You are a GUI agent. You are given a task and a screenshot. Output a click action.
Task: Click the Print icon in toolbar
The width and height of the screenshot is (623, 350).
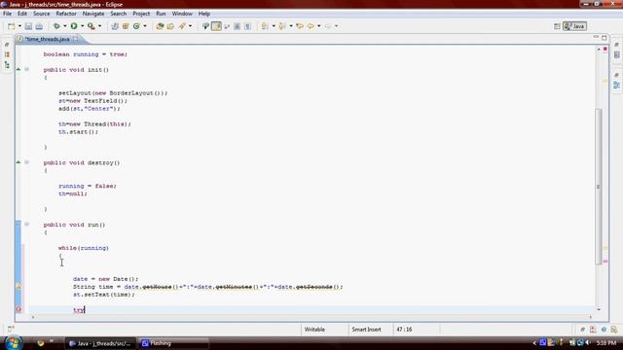(39, 26)
